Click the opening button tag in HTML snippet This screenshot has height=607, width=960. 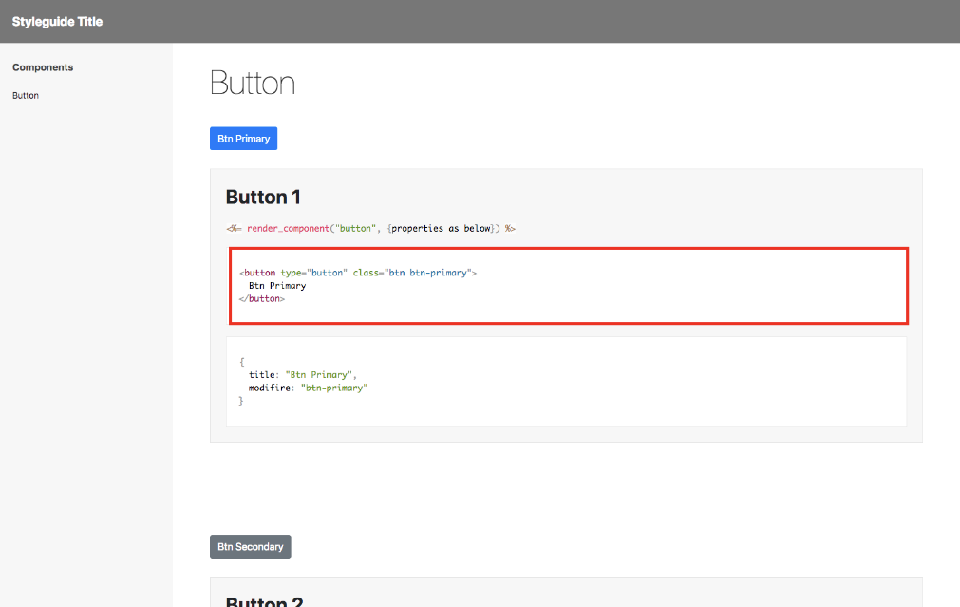tap(258, 273)
